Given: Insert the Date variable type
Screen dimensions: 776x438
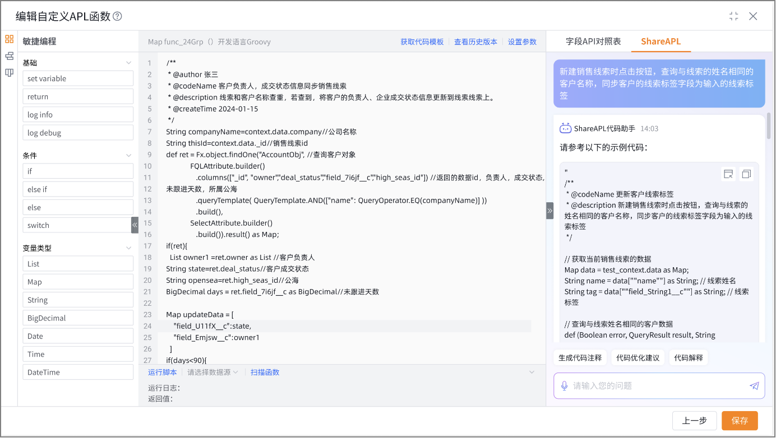Looking at the screenshot, I should [78, 336].
